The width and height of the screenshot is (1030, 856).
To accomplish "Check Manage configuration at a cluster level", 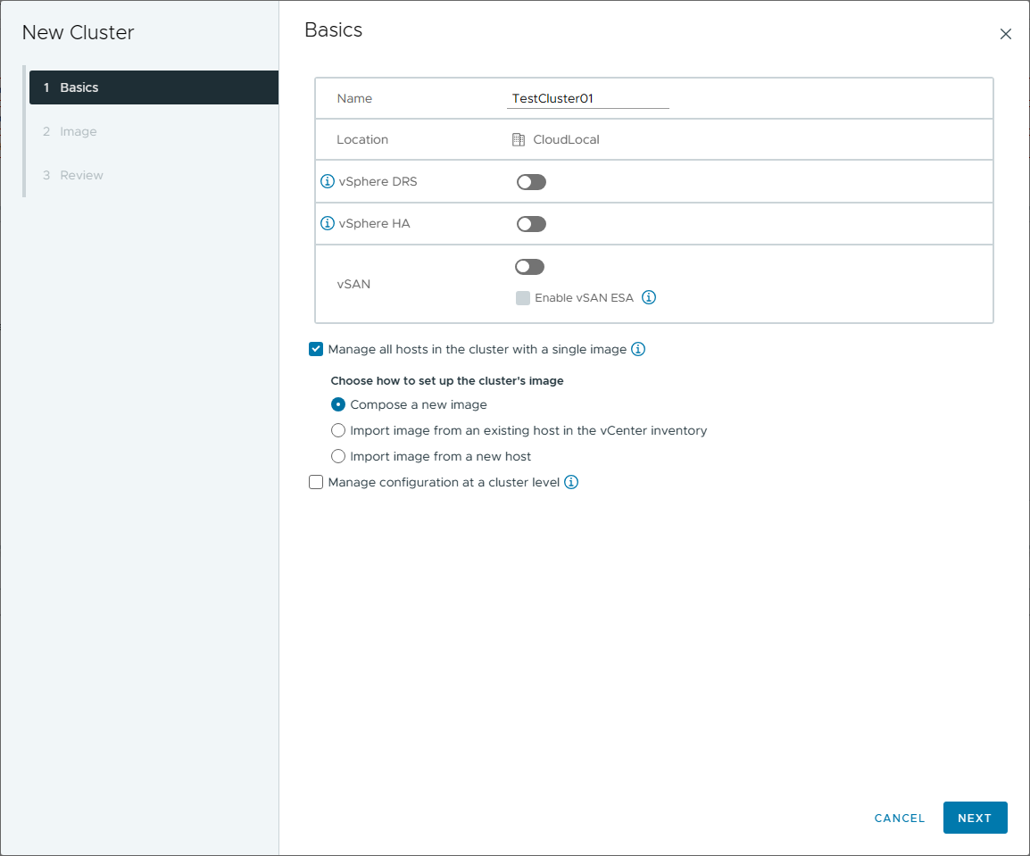I will coord(316,483).
